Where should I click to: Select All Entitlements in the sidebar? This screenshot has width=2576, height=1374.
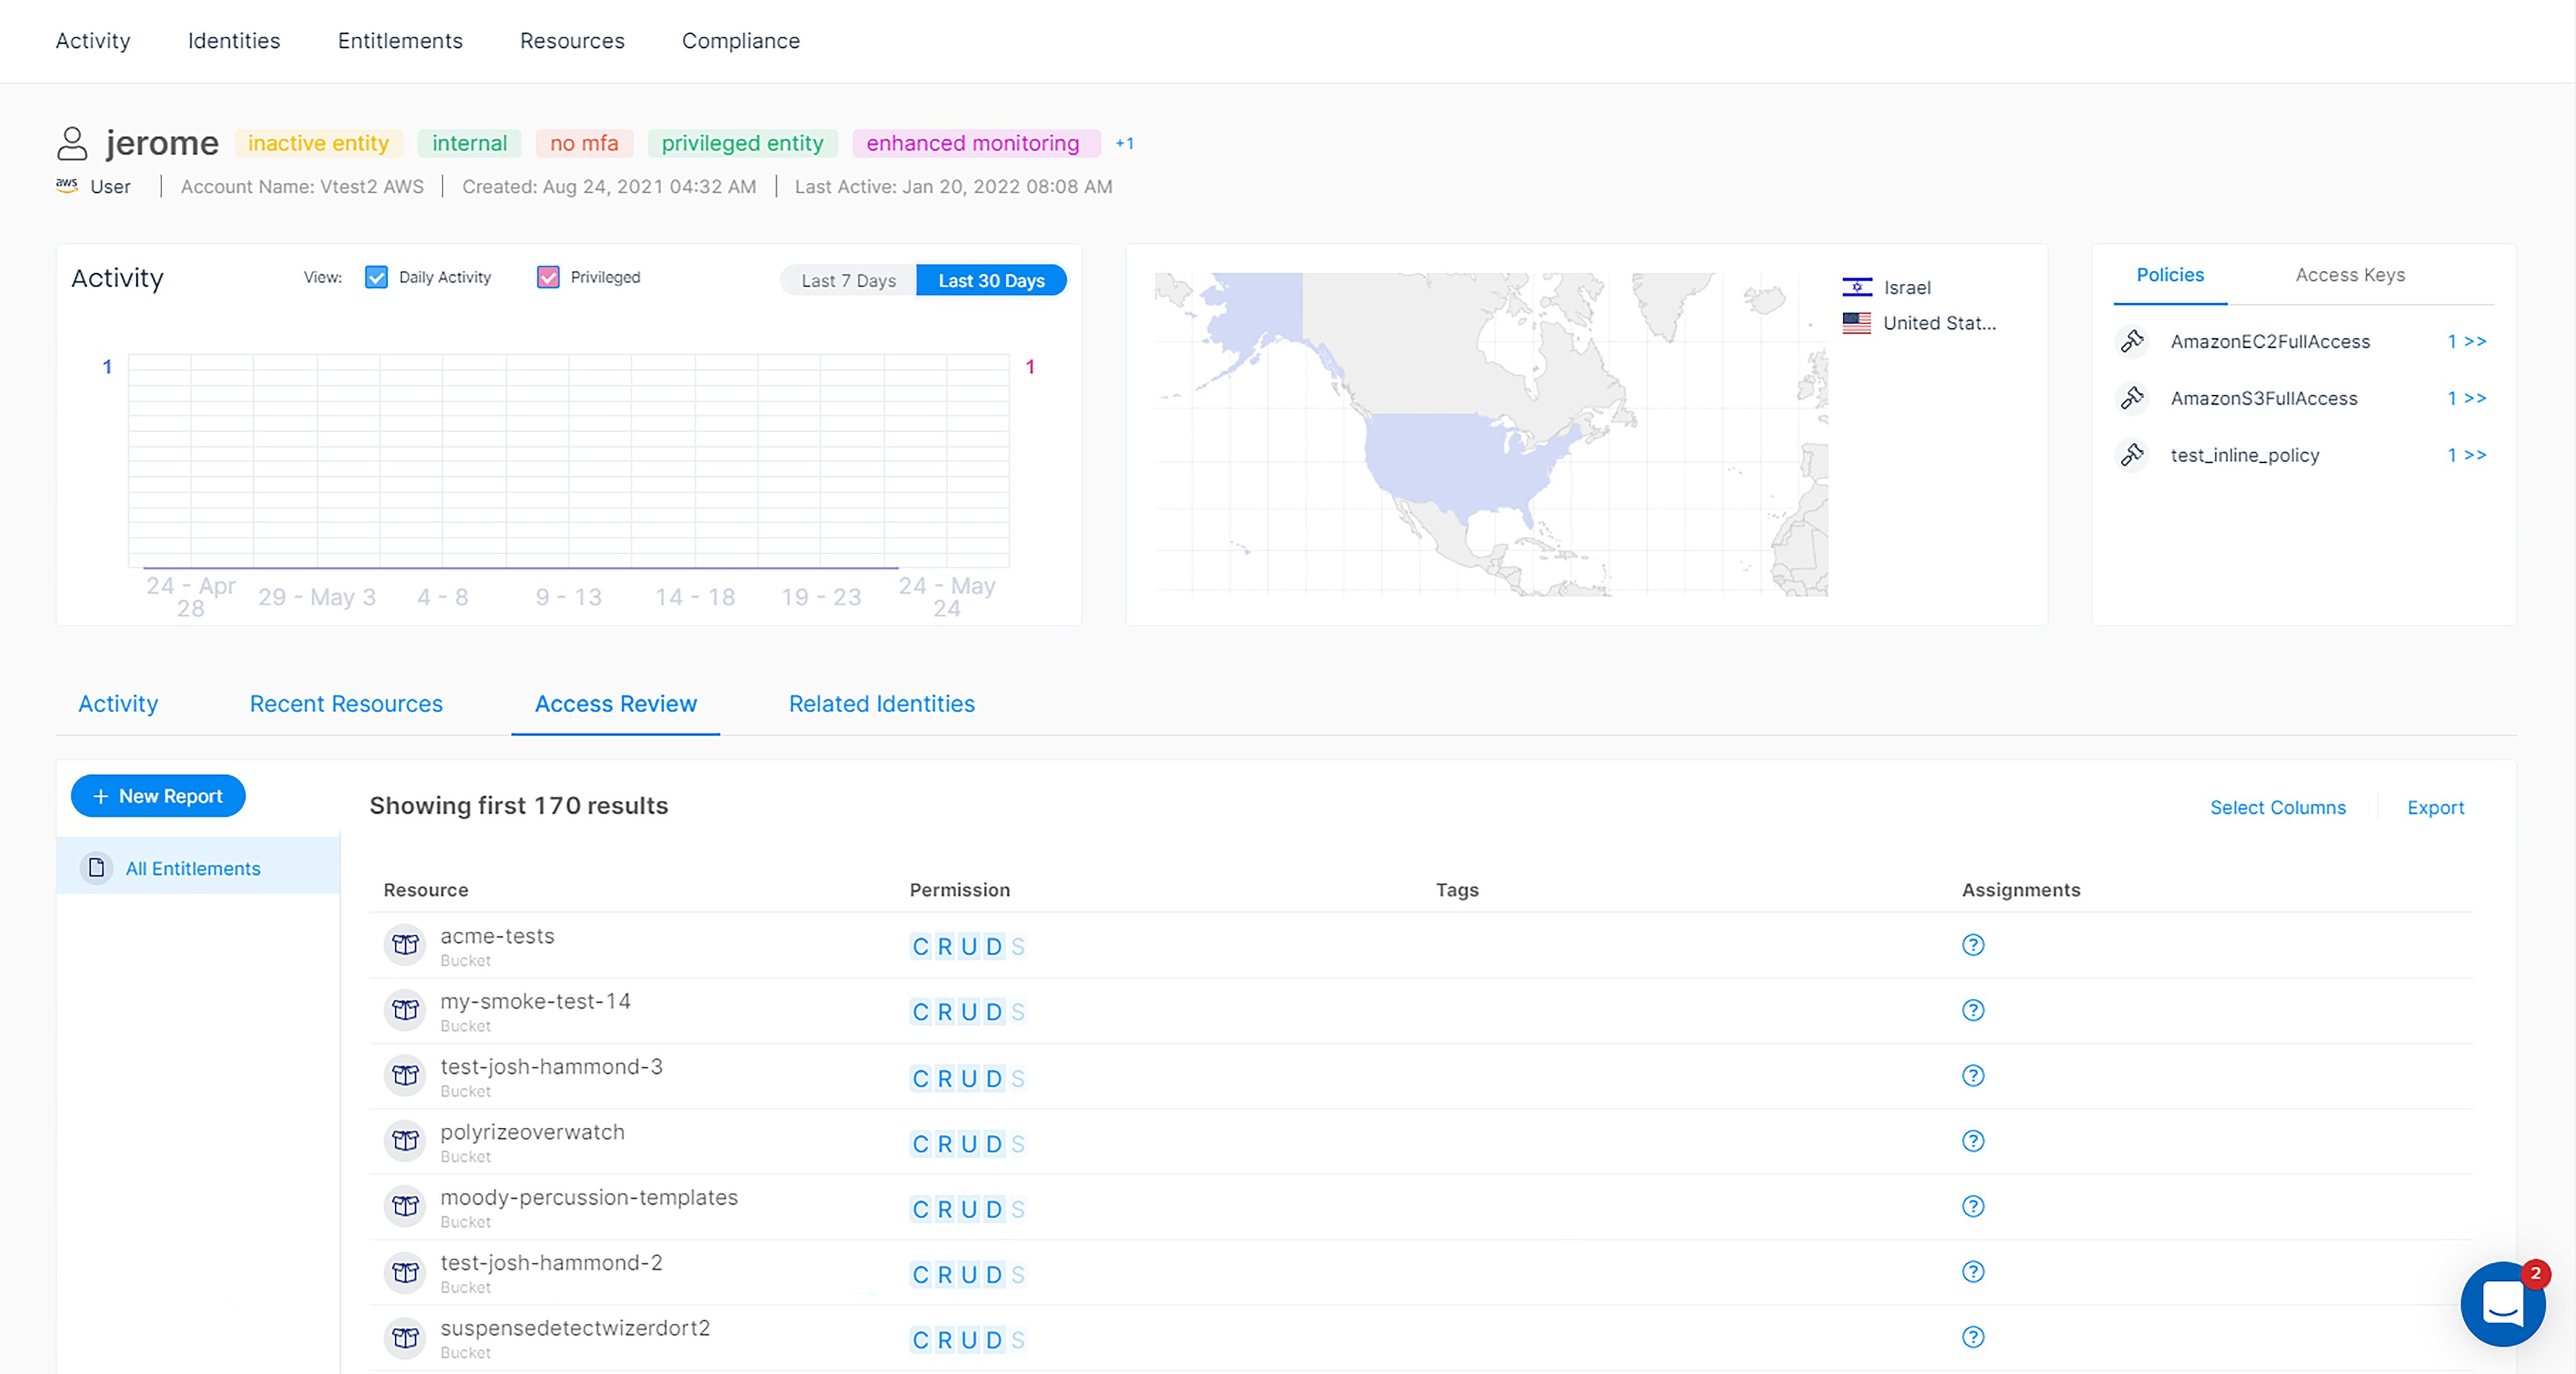tap(193, 868)
